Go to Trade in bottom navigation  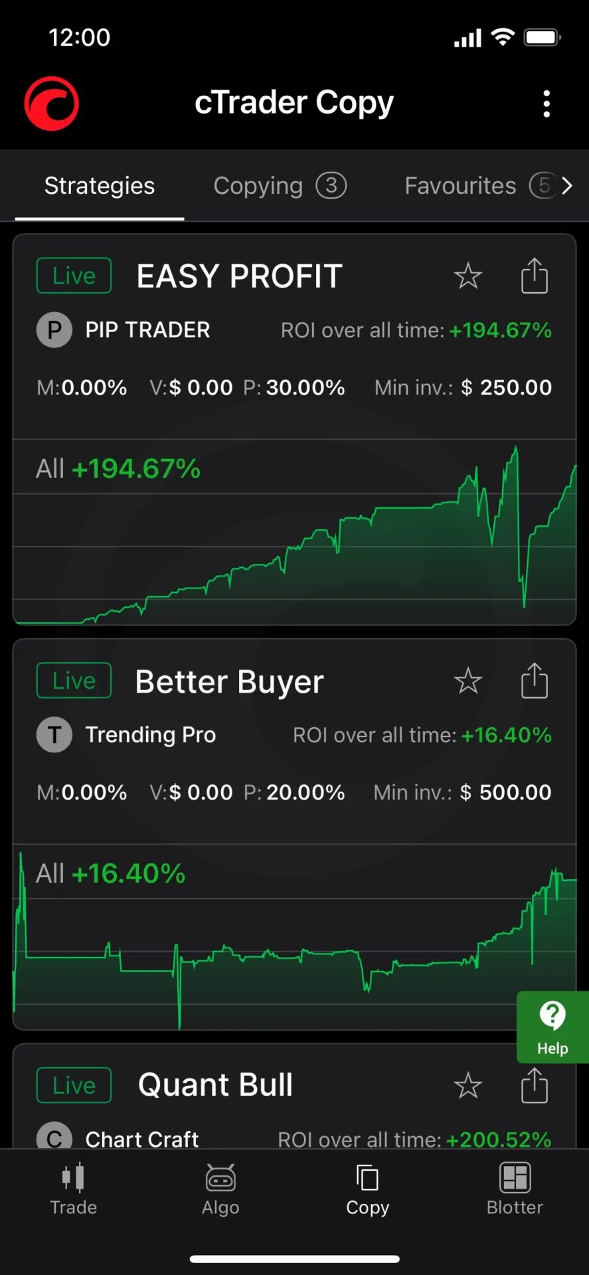click(x=73, y=1189)
